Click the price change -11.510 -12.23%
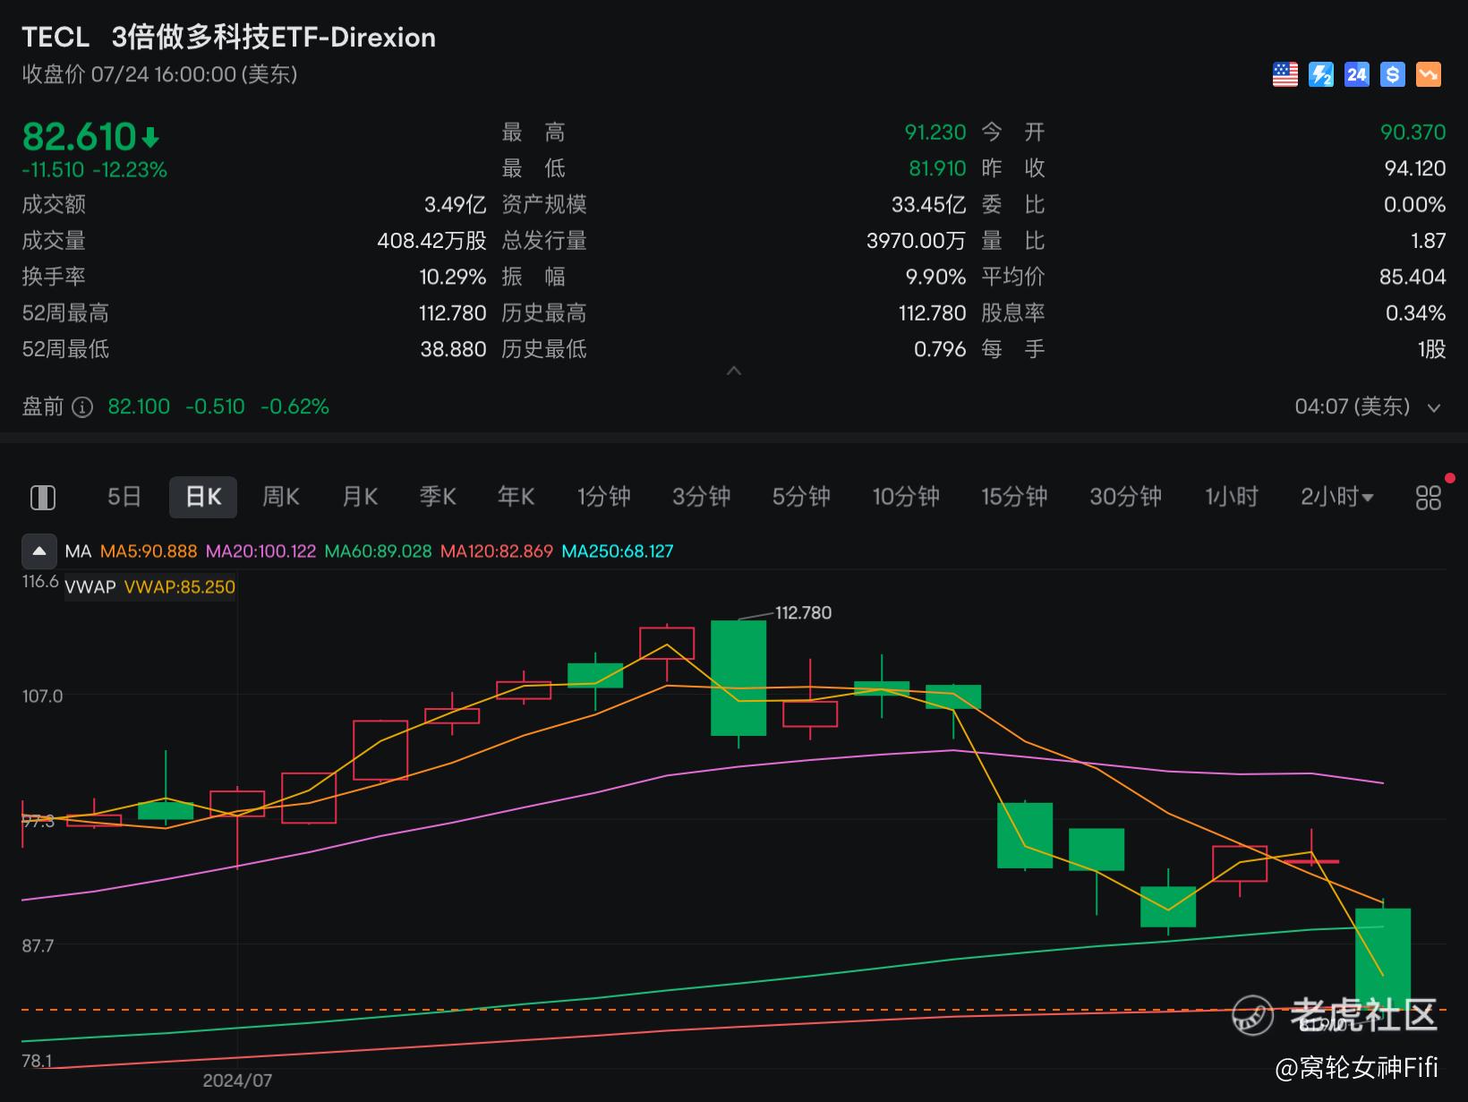Image resolution: width=1468 pixels, height=1102 pixels. tap(95, 170)
